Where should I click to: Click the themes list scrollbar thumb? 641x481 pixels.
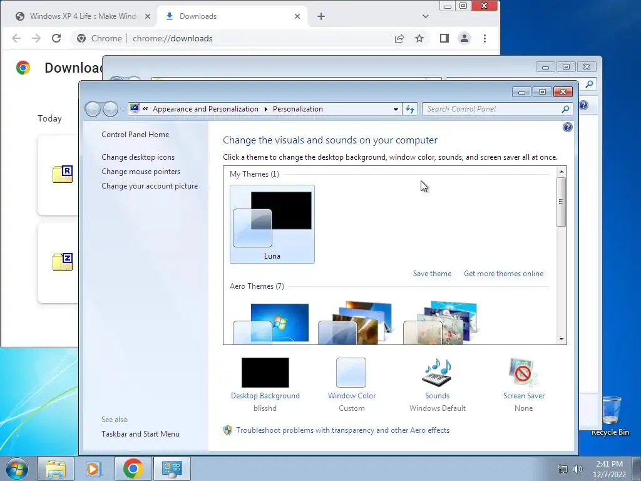[562, 201]
